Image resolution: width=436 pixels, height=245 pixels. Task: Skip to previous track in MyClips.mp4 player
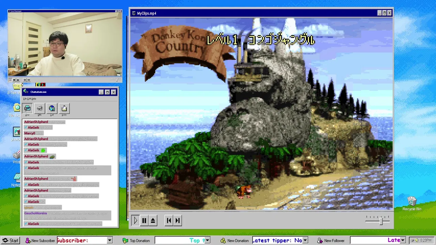[x=169, y=220]
